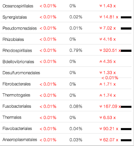Select the Rhizobiales row name

(13, 39)
